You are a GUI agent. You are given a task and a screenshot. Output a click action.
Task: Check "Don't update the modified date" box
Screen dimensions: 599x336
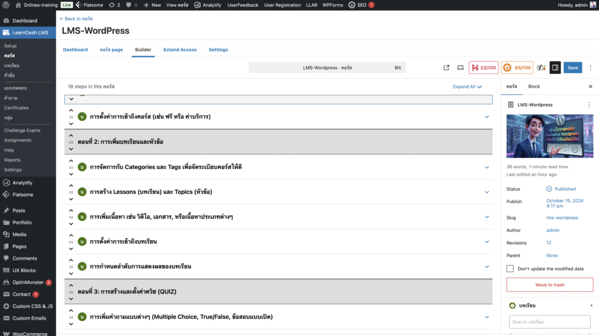[x=510, y=269]
